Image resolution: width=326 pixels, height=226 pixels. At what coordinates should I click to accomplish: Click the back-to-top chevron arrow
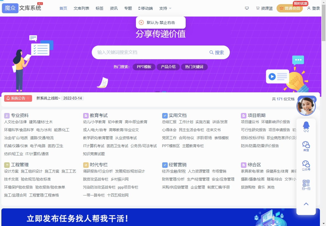pos(306,204)
